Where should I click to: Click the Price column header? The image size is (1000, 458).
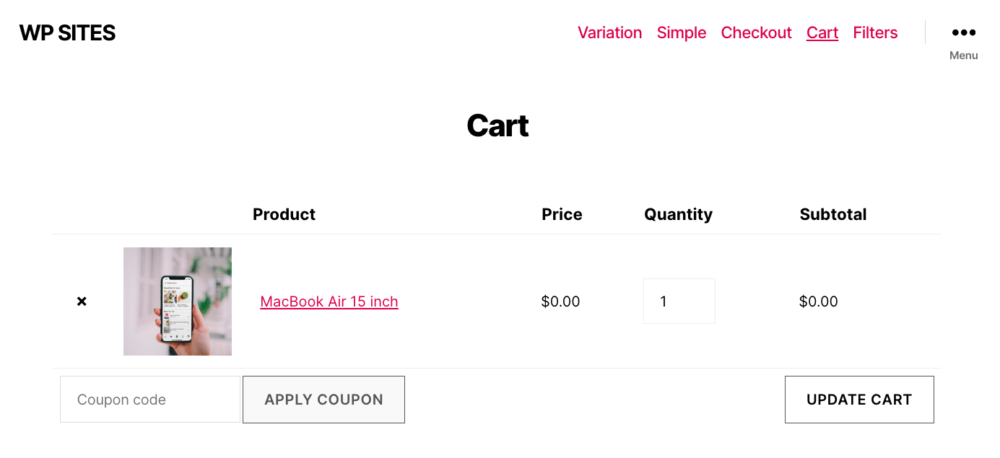pos(562,214)
